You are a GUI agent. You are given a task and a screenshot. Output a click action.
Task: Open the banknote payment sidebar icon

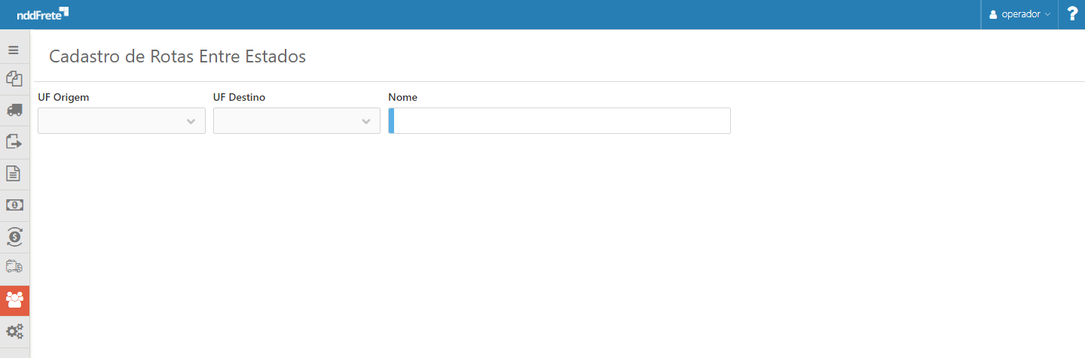click(14, 205)
